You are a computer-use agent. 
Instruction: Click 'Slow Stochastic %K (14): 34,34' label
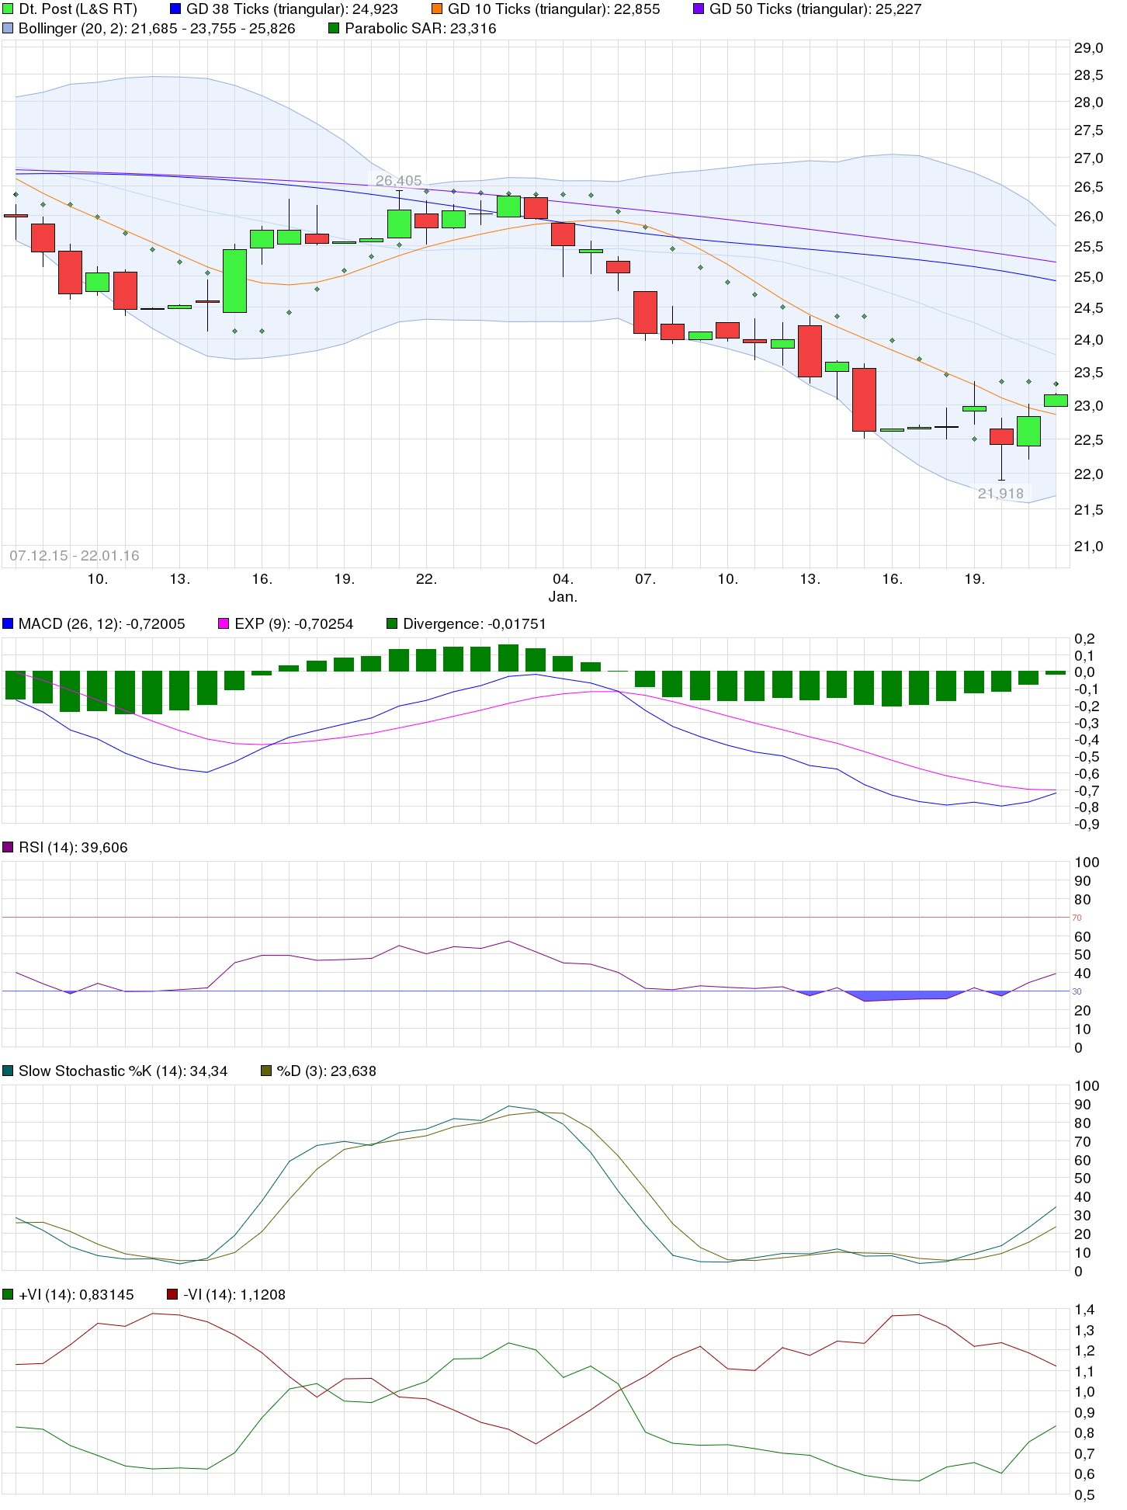tap(123, 1071)
